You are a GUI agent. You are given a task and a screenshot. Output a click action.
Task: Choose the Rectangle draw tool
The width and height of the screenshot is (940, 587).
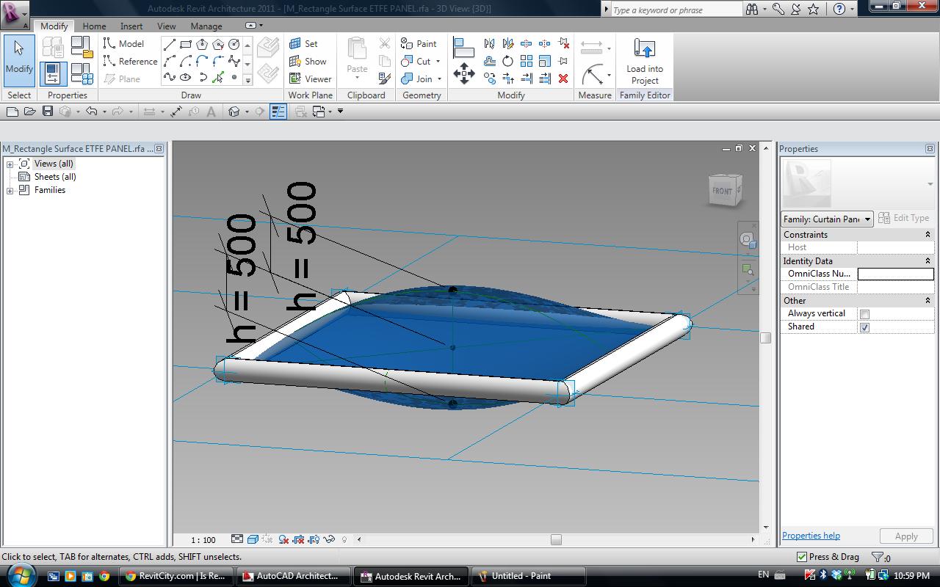[x=186, y=44]
